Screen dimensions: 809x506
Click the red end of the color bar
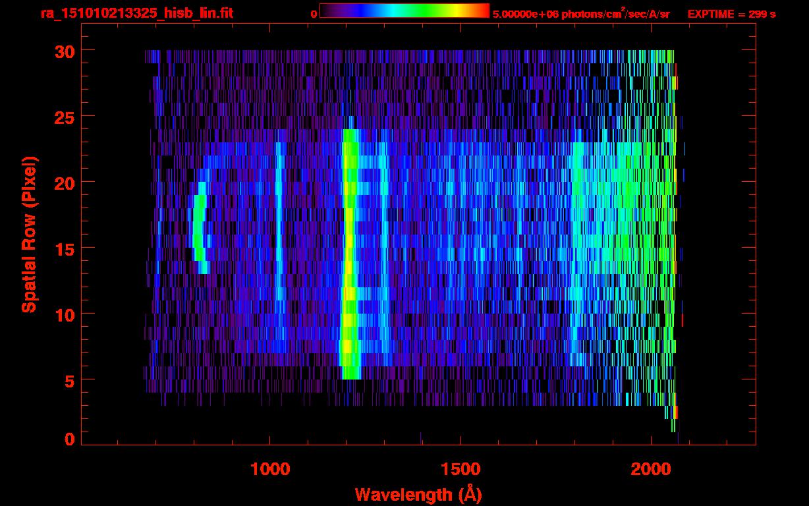coord(482,11)
